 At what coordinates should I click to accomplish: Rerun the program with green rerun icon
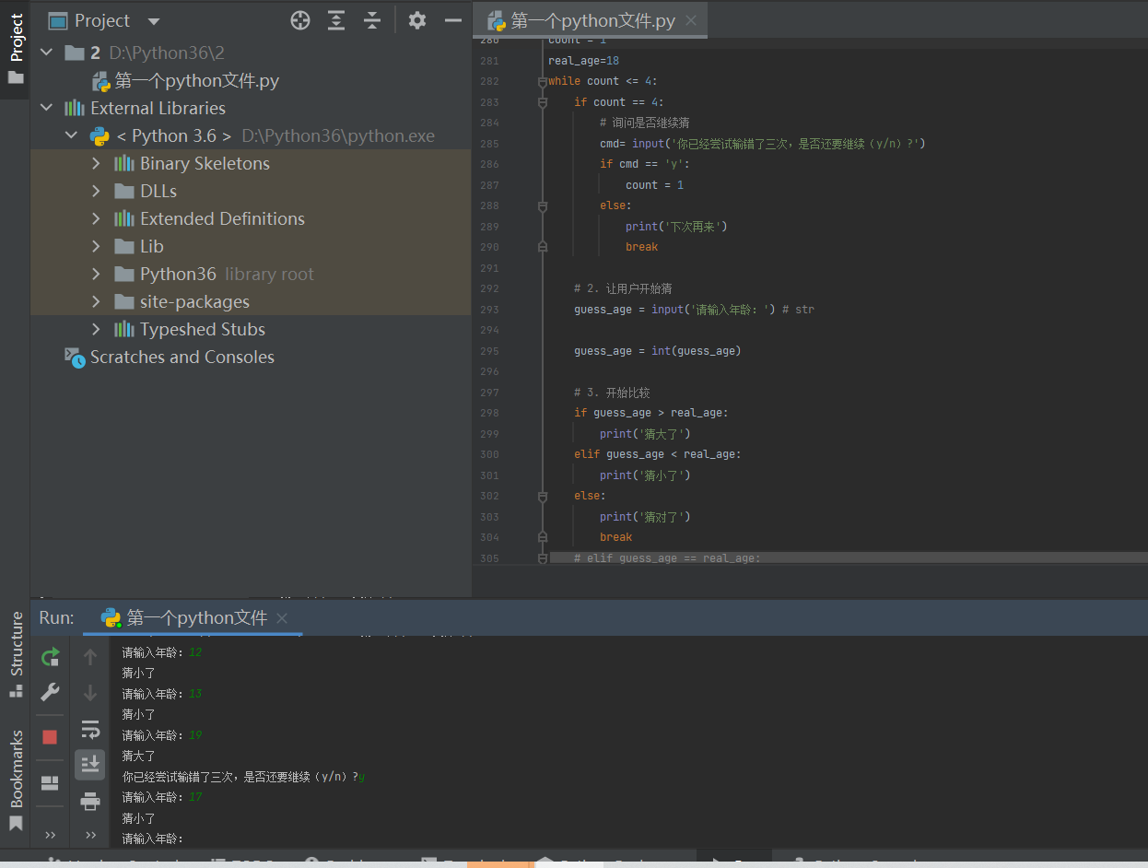pyautogui.click(x=51, y=657)
